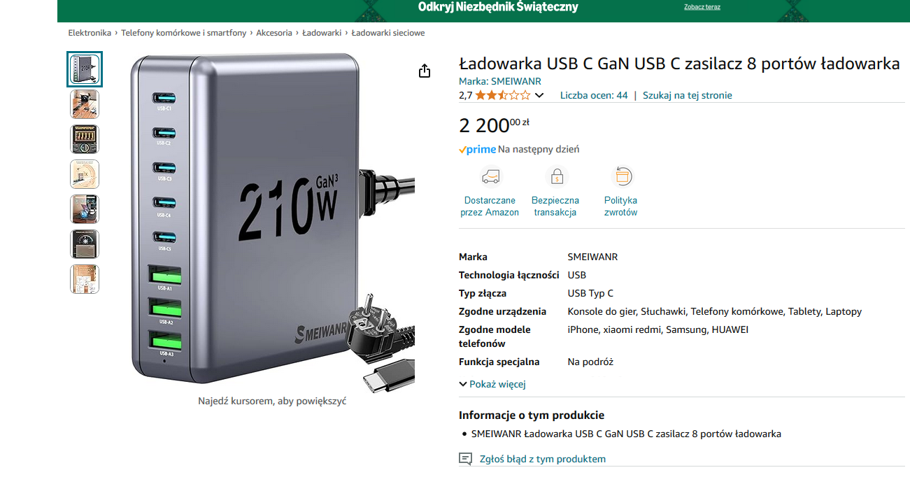Viewport: 910px width, 491px height.
Task: Click the star rating icons
Action: click(503, 95)
